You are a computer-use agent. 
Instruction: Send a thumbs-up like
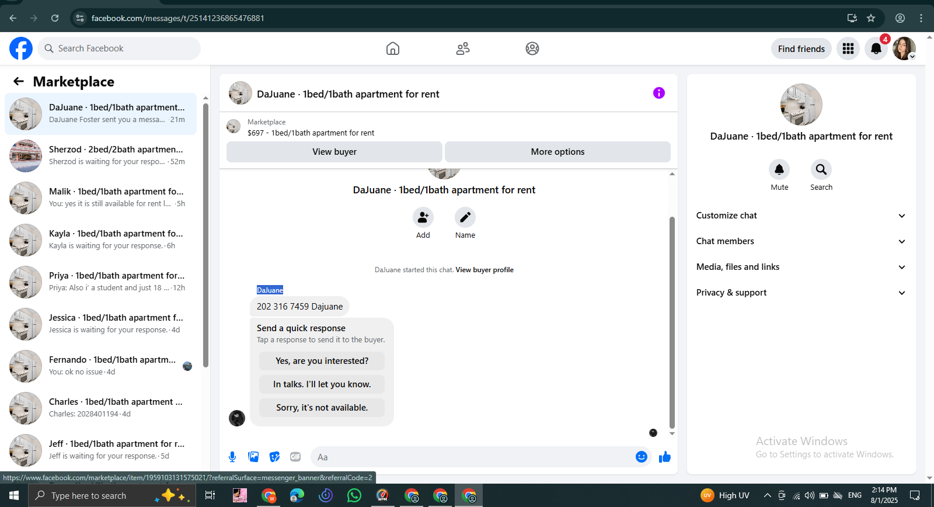coord(665,457)
